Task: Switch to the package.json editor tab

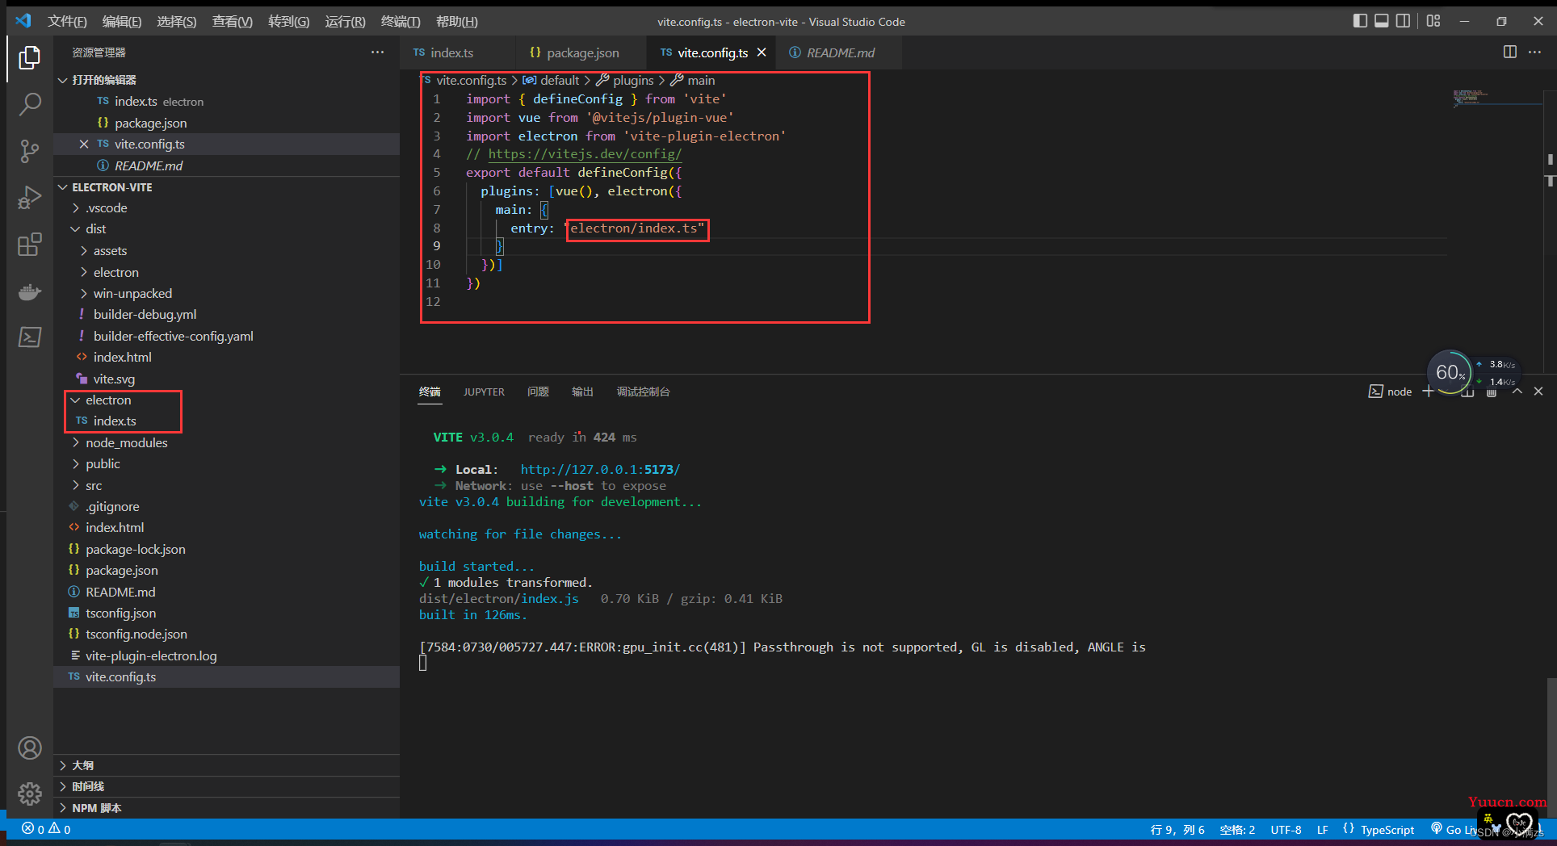Action: pos(575,52)
